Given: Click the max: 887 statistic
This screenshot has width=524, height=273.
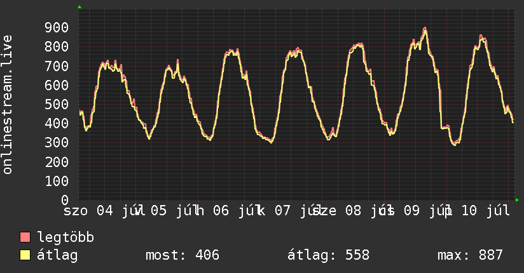Looking at the screenshot, I should [470, 255].
